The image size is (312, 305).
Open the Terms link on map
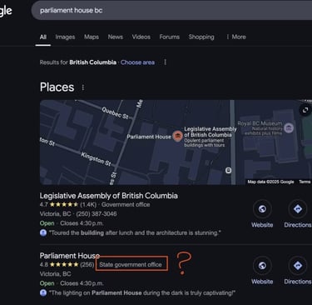[x=305, y=182]
